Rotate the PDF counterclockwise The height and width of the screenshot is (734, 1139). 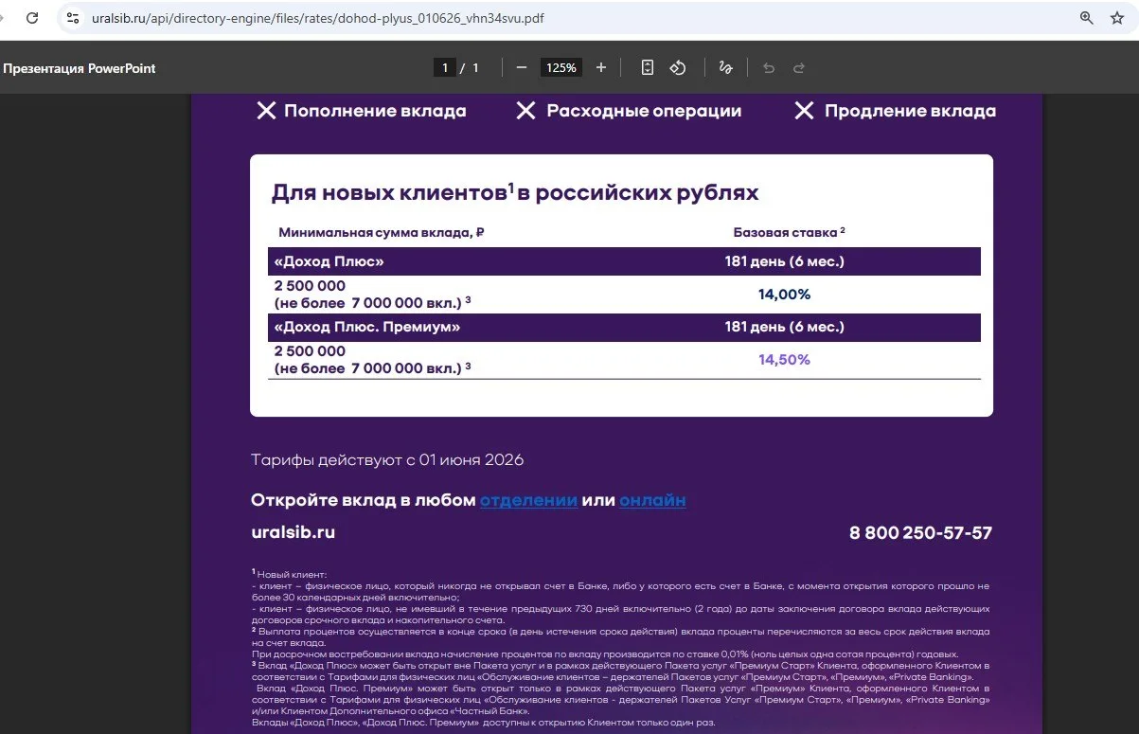pyautogui.click(x=678, y=68)
